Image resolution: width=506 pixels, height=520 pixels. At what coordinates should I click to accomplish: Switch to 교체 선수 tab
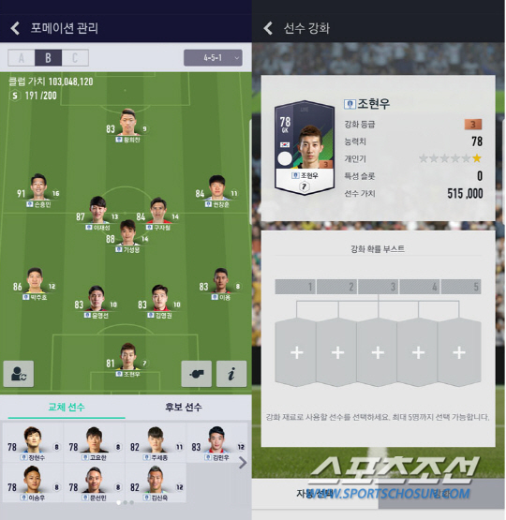67,408
